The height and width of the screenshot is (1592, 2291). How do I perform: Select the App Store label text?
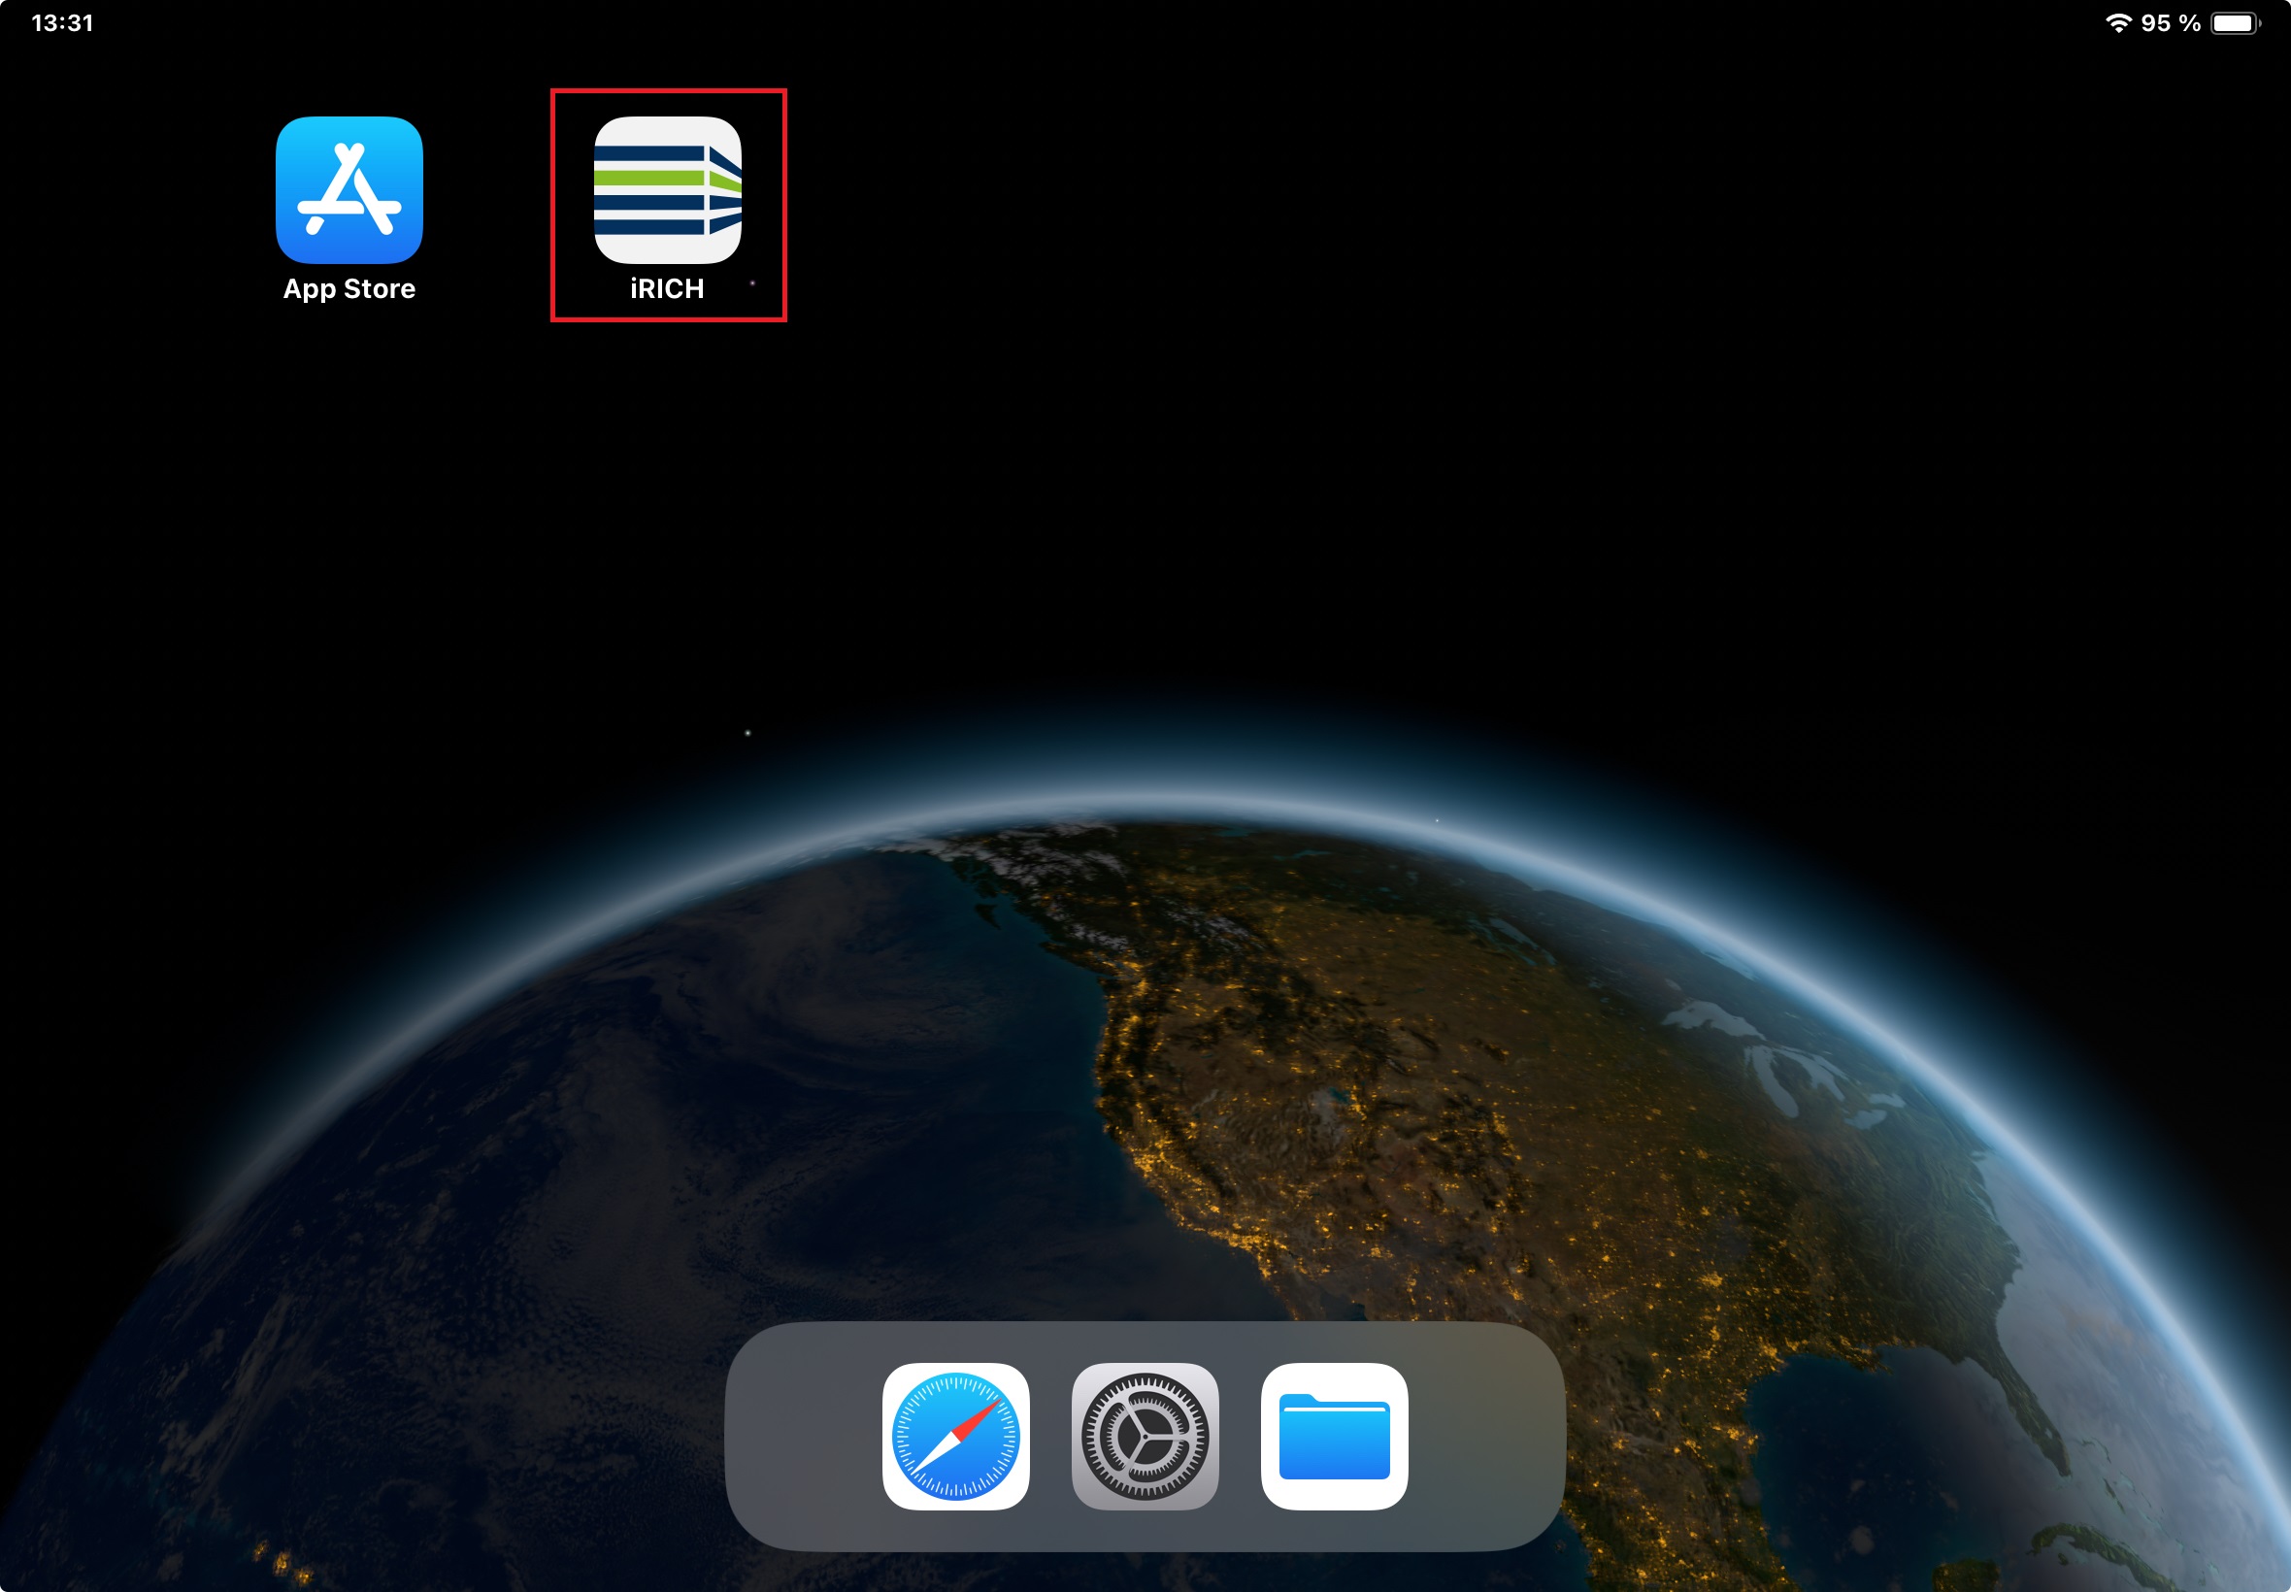pos(349,288)
